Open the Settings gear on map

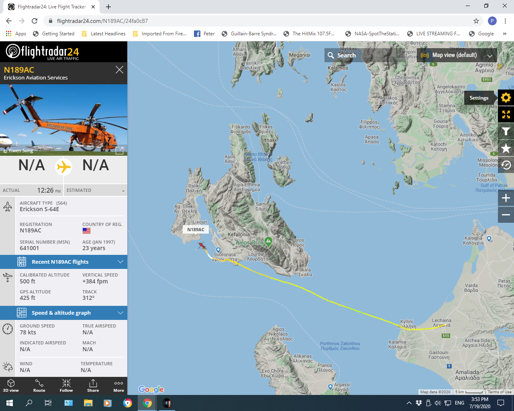[506, 98]
